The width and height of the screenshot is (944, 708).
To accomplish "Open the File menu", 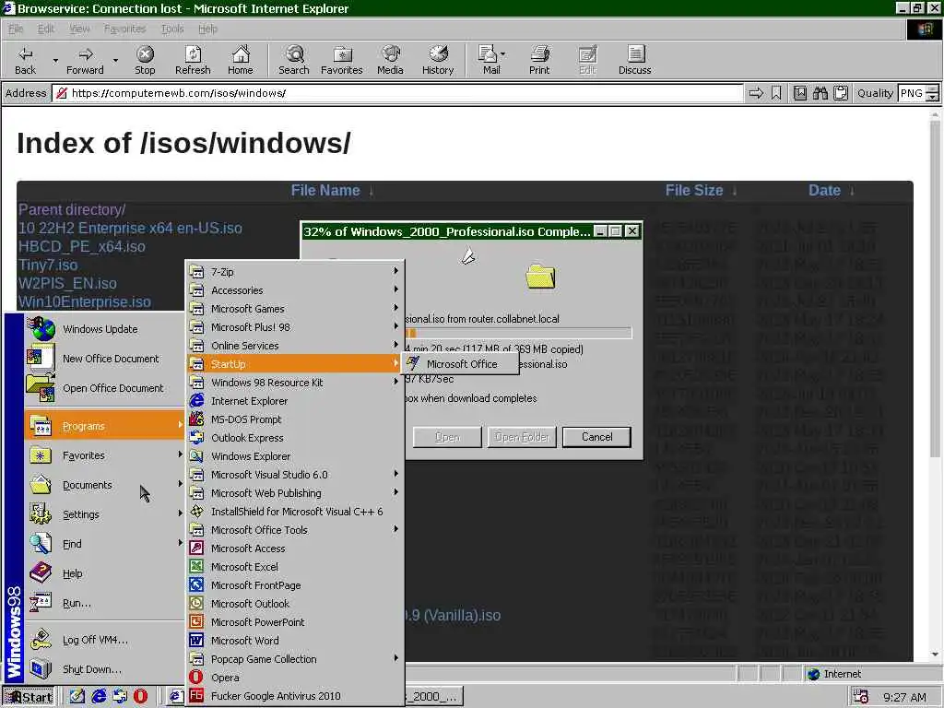I will tap(16, 29).
